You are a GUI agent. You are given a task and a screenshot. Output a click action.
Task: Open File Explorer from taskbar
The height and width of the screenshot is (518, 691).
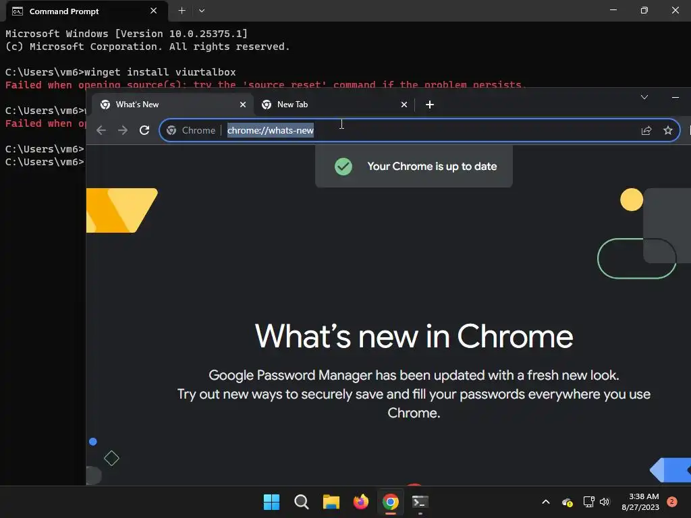click(x=331, y=502)
